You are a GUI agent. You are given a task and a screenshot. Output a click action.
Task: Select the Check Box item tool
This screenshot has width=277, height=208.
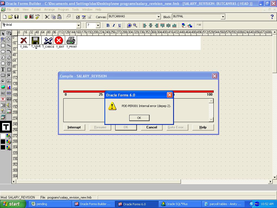coord(9,75)
